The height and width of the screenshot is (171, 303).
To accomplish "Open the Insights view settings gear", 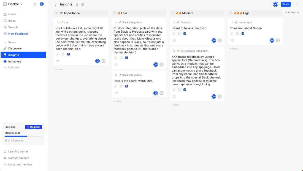I will pyautogui.click(x=82, y=4).
